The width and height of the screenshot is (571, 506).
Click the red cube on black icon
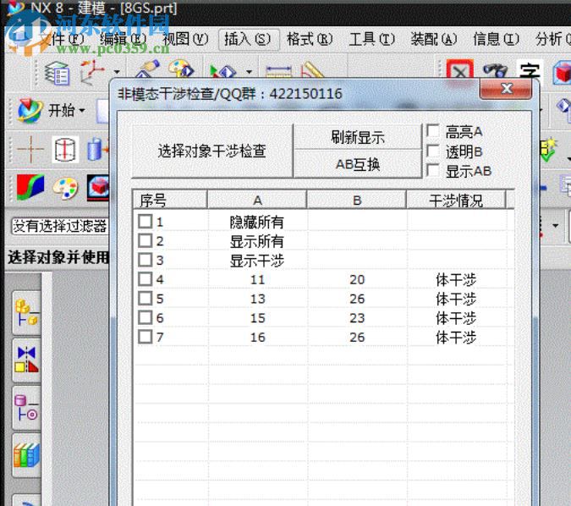pos(97,187)
